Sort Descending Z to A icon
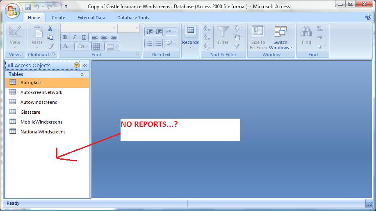 pyautogui.click(x=207, y=37)
